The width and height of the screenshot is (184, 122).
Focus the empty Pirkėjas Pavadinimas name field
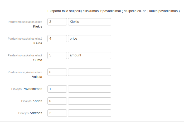click(89, 89)
